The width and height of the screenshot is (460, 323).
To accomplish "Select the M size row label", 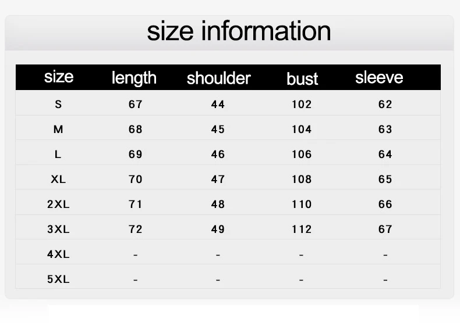I will (x=58, y=129).
